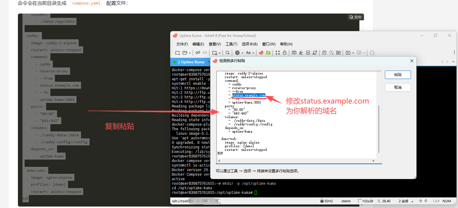Expand the 2 会话 sessions arrow in status bar
458x208 pixels.
point(412,201)
